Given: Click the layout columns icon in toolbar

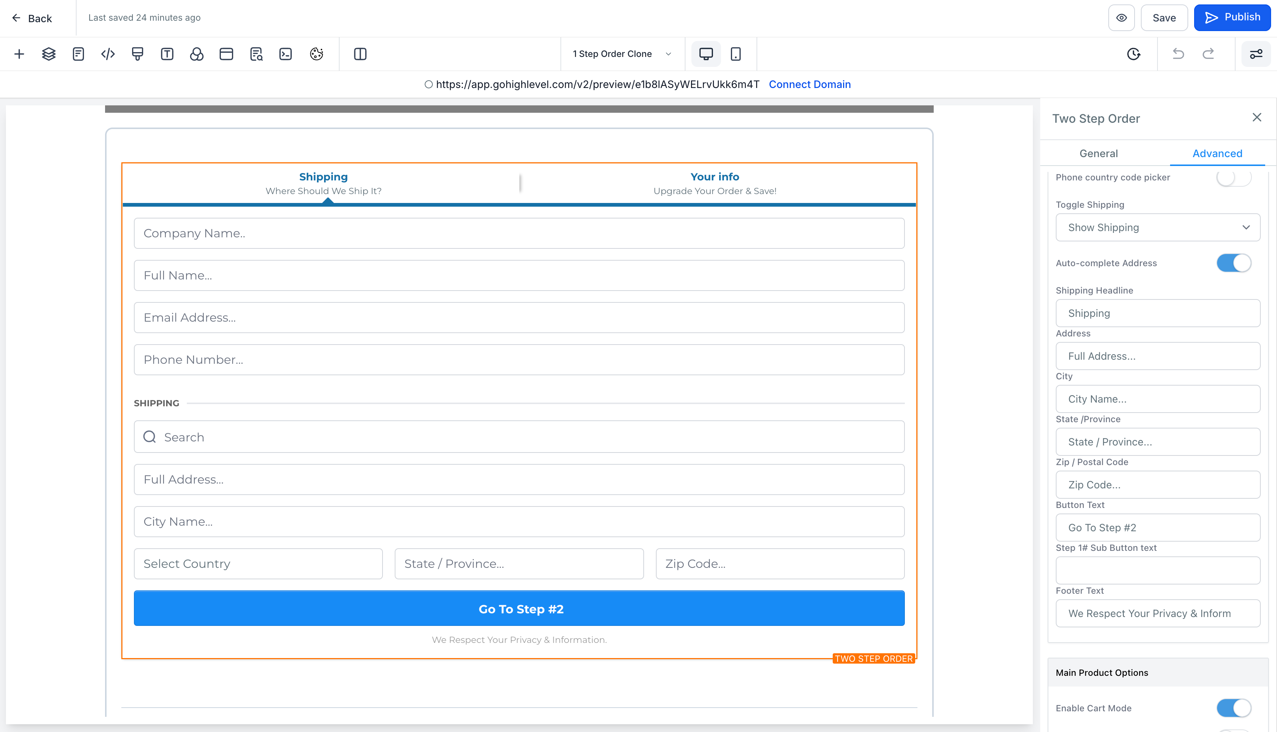Looking at the screenshot, I should [360, 54].
